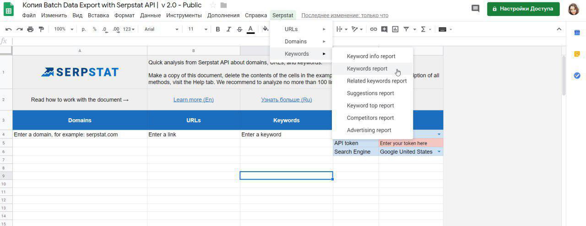The height and width of the screenshot is (226, 586).
Task: Open the fill color bucket
Action: (265, 29)
